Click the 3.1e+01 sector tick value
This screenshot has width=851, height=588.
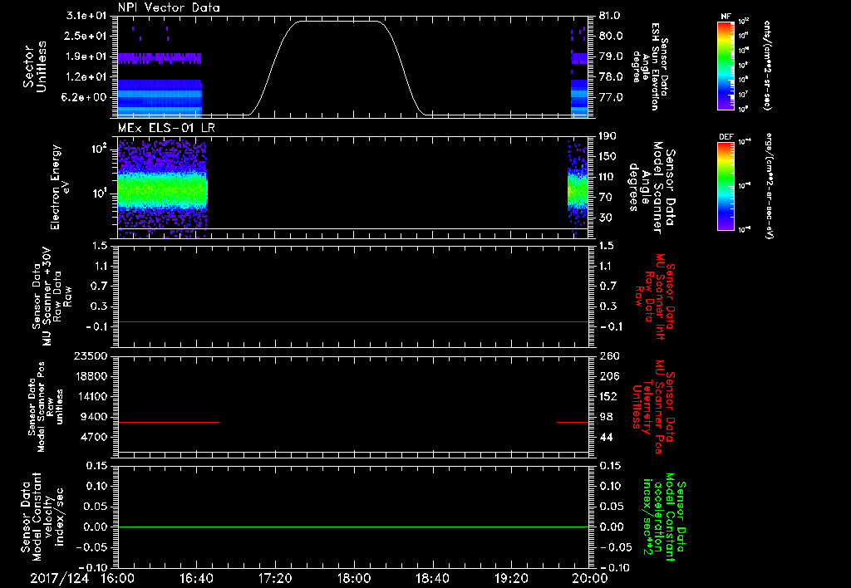pyautogui.click(x=86, y=16)
